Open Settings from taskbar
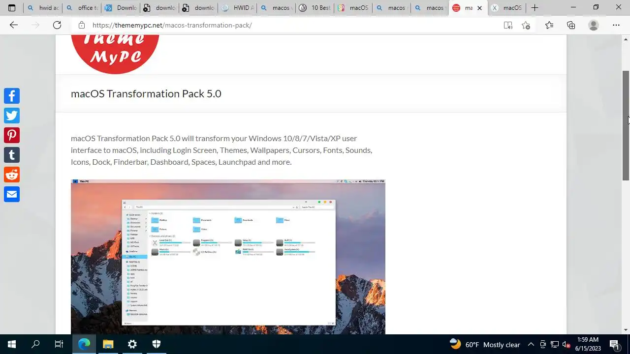Viewport: 630px width, 354px height. [x=132, y=344]
